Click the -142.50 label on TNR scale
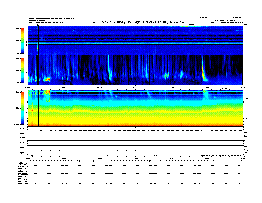 point(18,108)
